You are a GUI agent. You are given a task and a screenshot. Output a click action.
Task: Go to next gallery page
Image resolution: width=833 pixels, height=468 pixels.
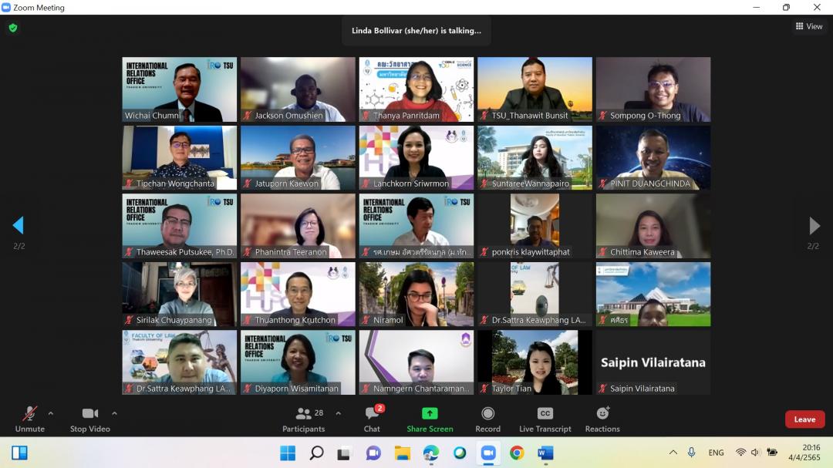pos(814,225)
